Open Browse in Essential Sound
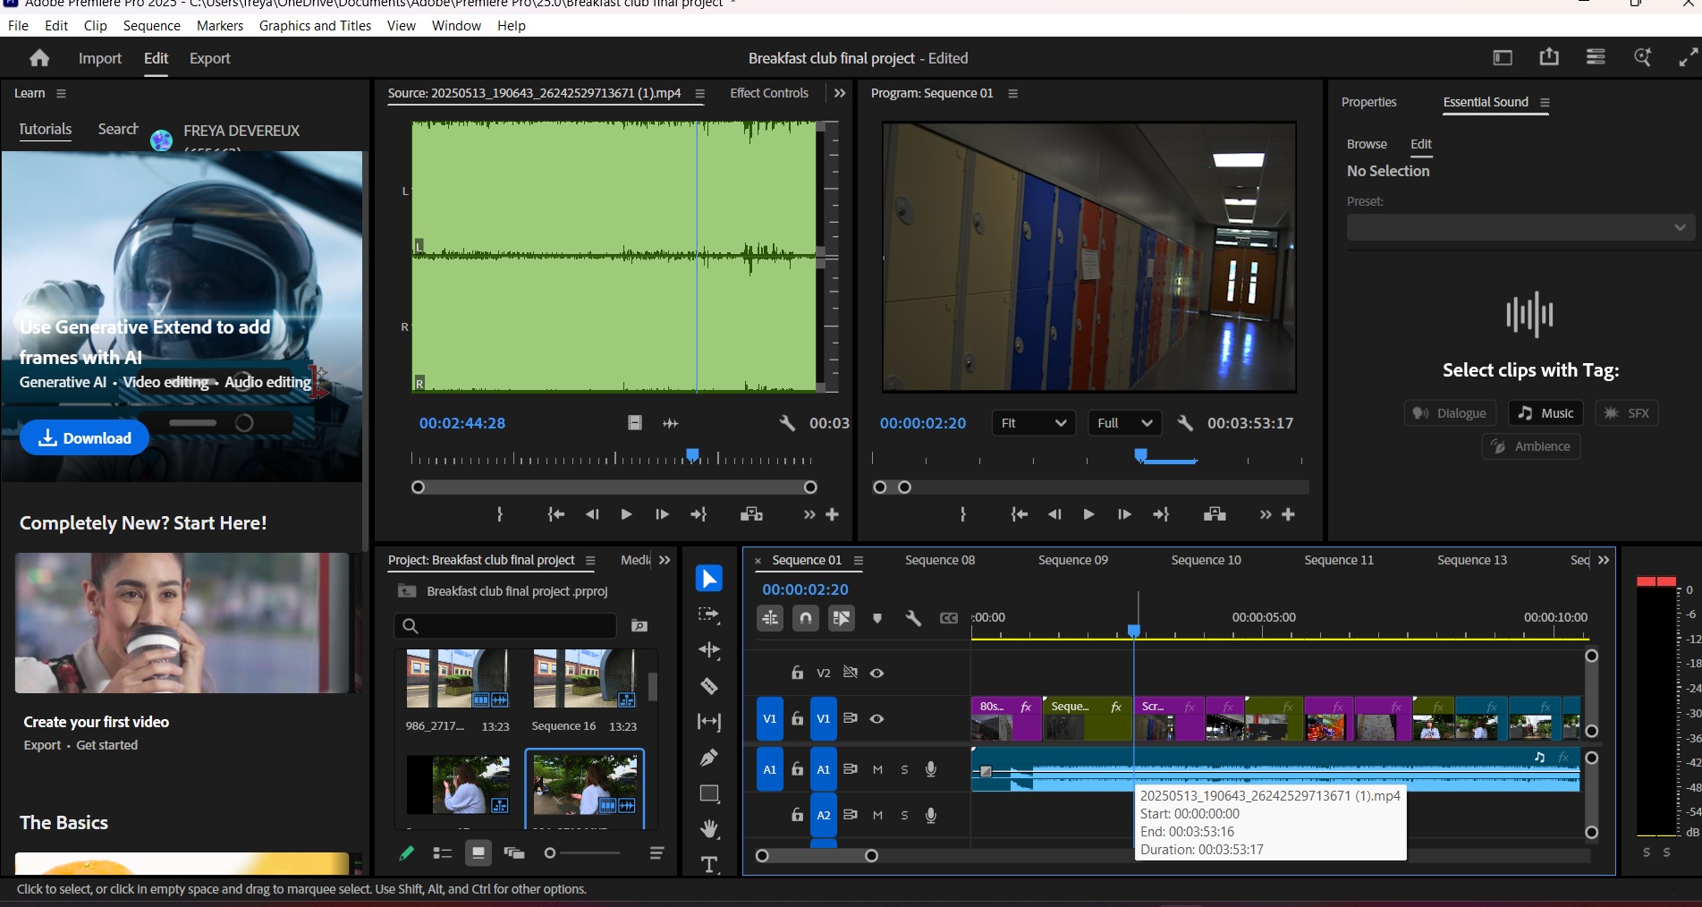This screenshot has height=907, width=1702. tap(1367, 144)
